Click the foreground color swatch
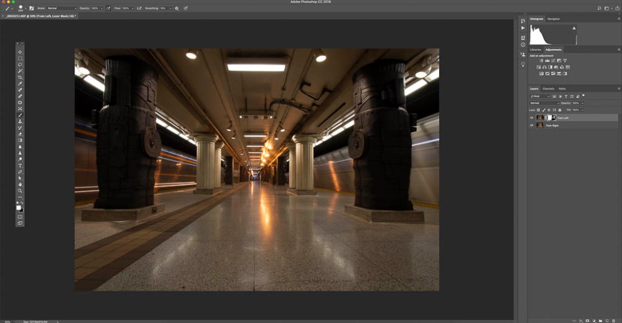Screen dimensions: 622x323 pos(19,207)
